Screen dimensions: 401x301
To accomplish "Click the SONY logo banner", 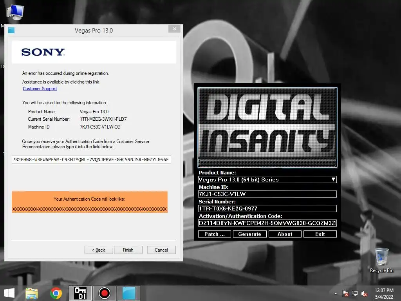I will click(x=94, y=52).
